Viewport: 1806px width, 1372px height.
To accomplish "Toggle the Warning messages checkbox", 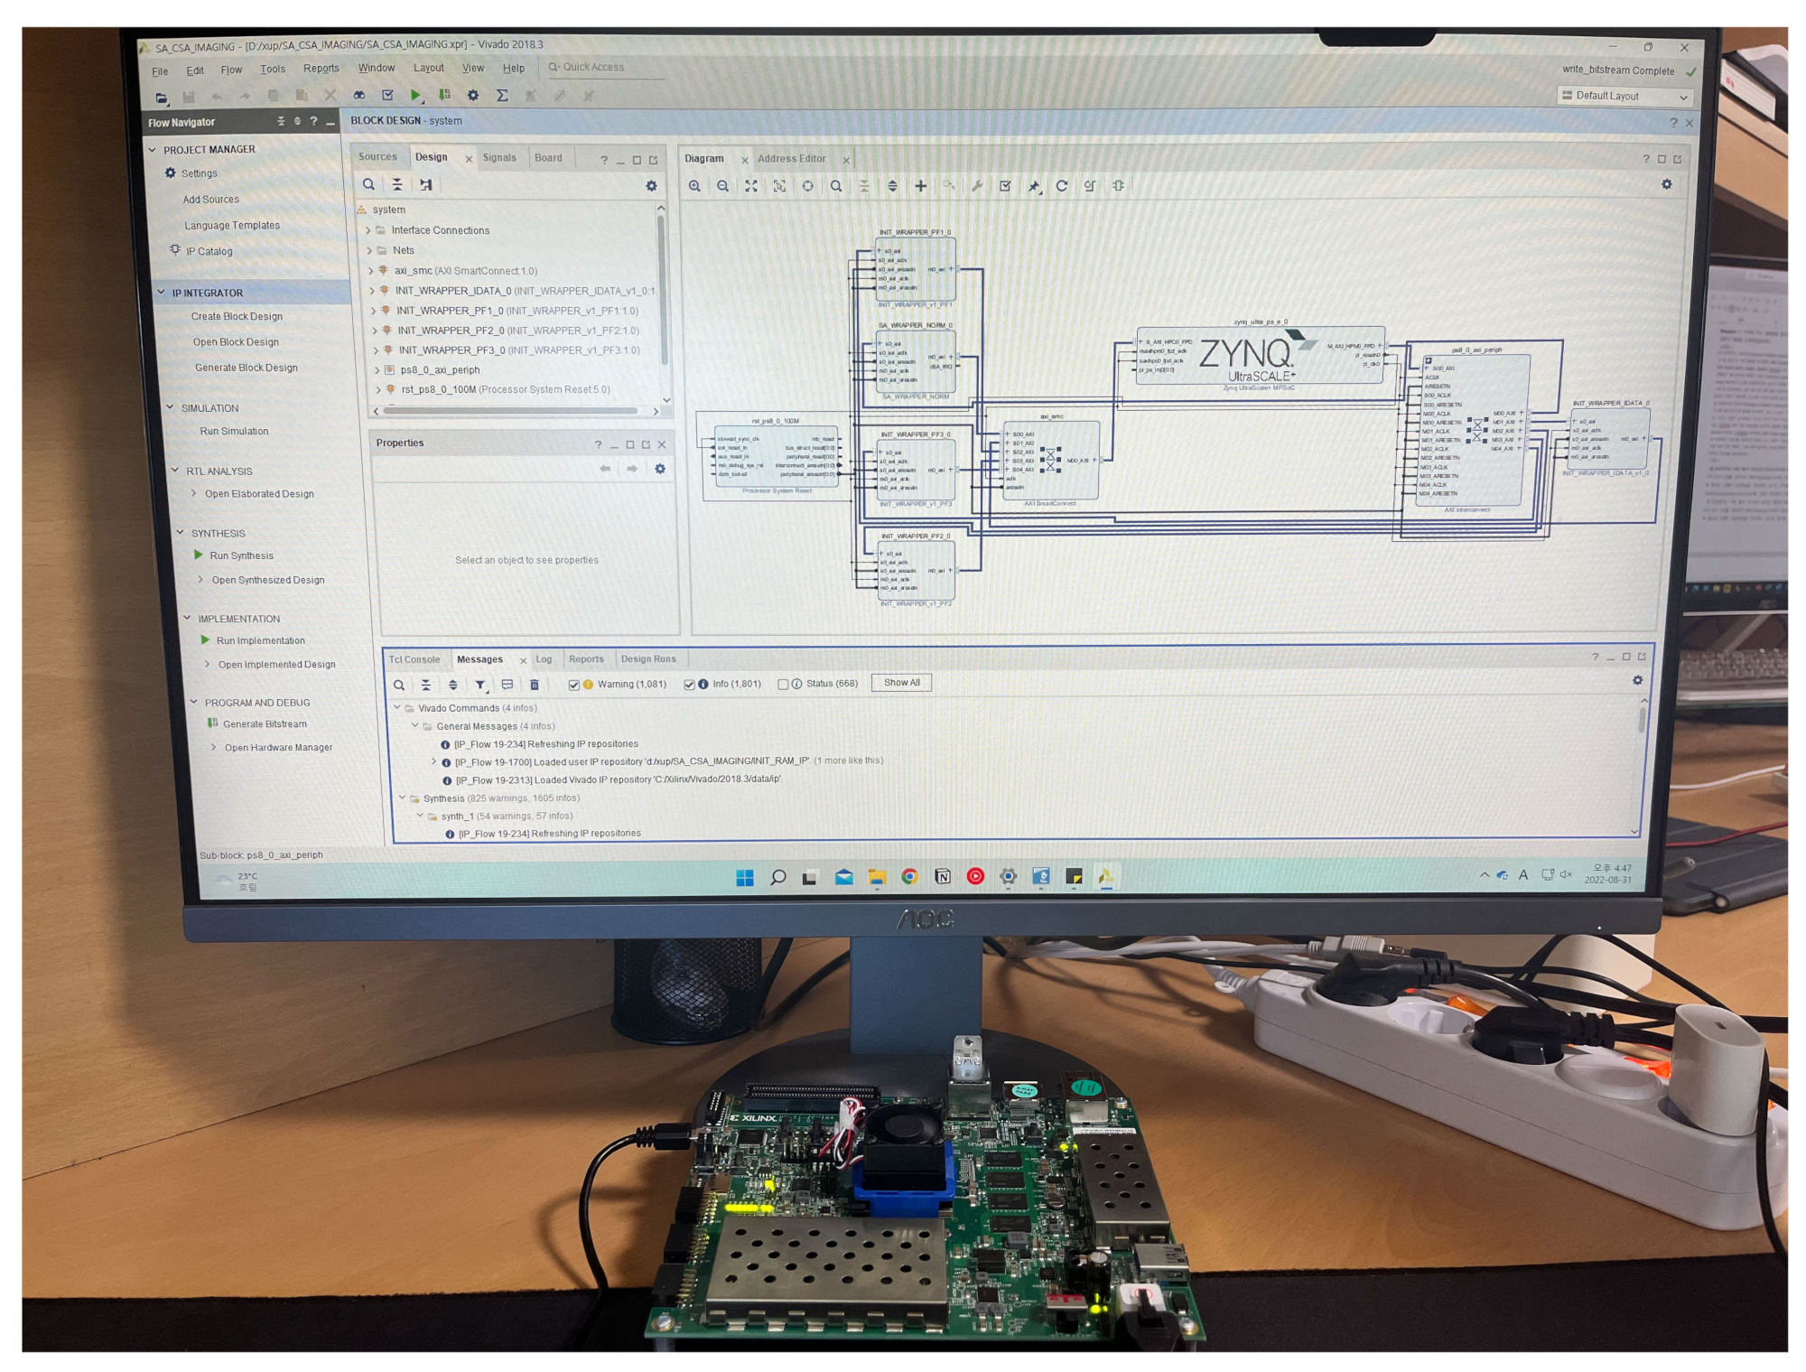I will 573,685.
